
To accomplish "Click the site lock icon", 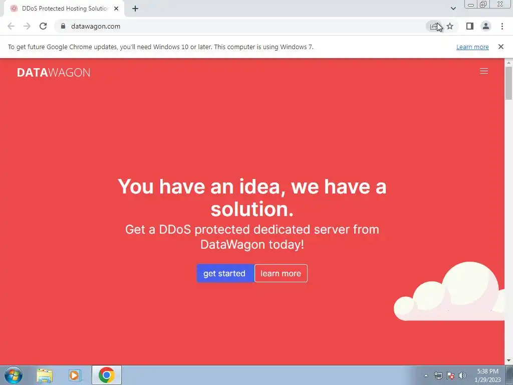I will (63, 26).
